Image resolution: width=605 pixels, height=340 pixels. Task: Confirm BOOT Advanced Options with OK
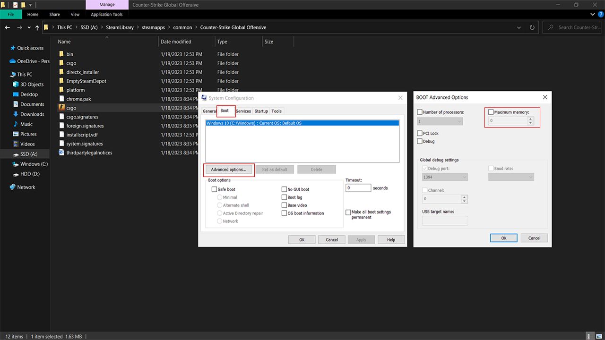tap(503, 238)
